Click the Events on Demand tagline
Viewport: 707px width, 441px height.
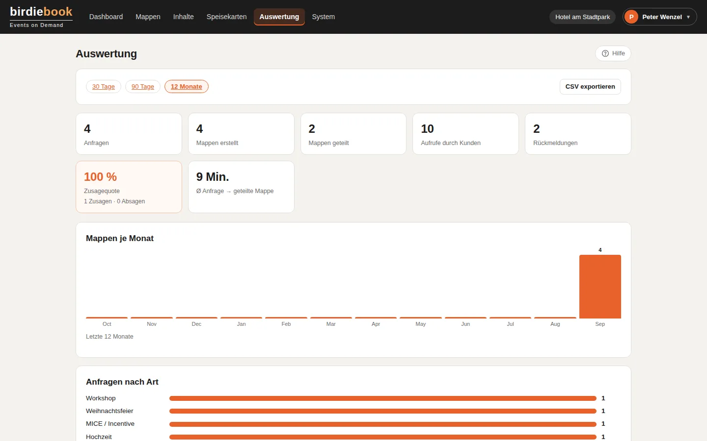tap(36, 25)
